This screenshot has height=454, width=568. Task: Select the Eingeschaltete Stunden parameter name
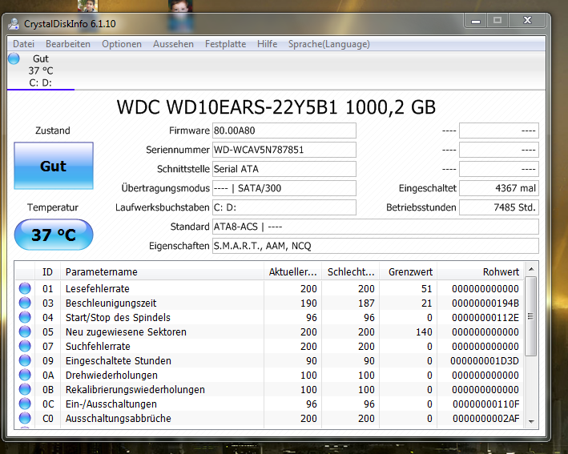click(118, 361)
